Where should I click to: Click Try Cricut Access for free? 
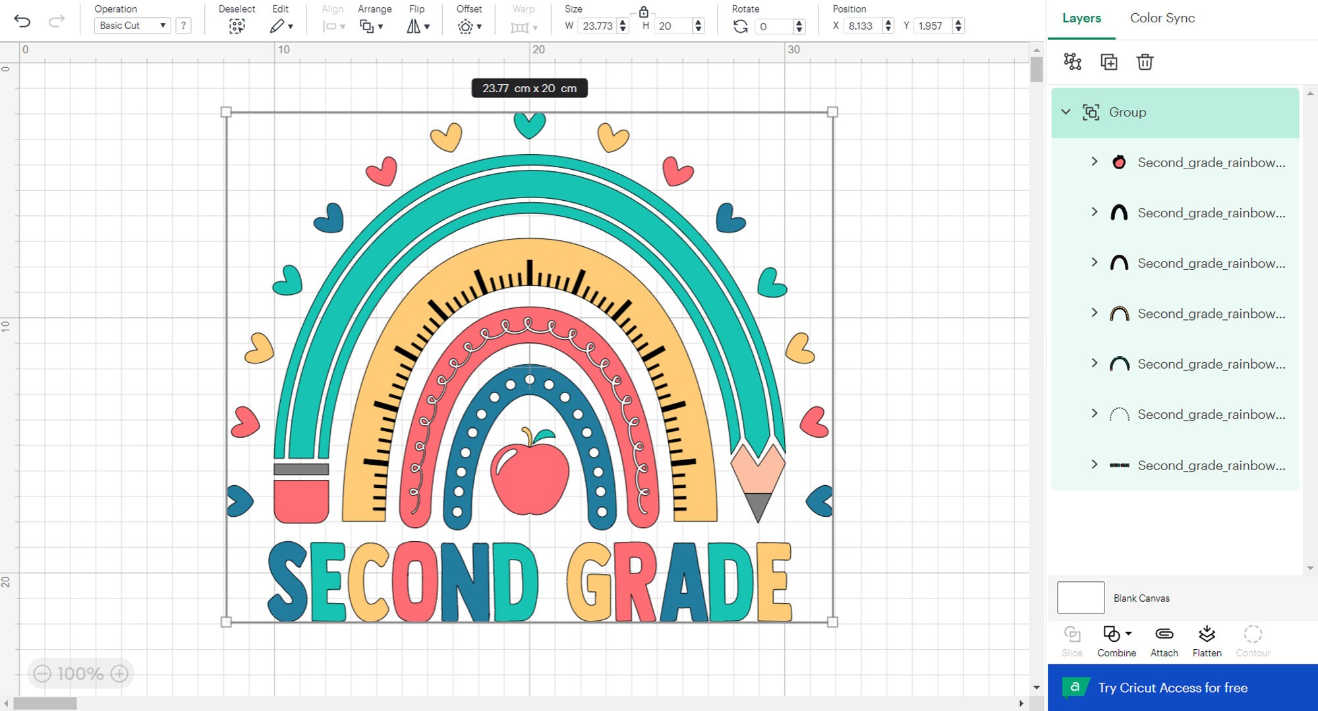(1172, 687)
